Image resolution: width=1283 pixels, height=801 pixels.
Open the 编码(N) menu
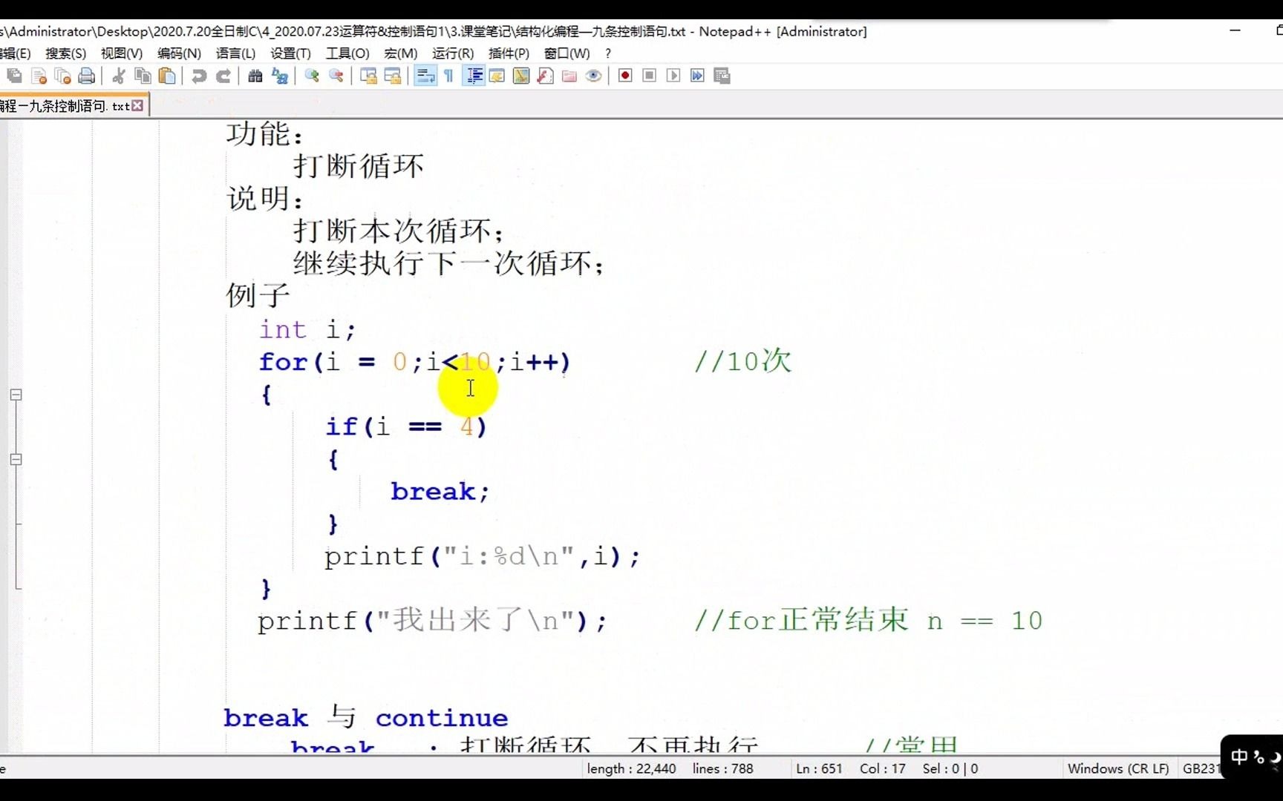pos(179,53)
